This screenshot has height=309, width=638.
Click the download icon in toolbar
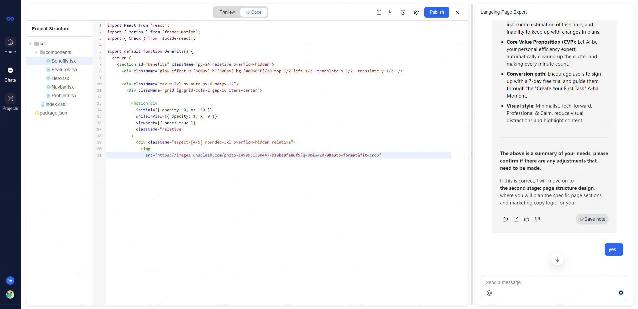point(390,12)
